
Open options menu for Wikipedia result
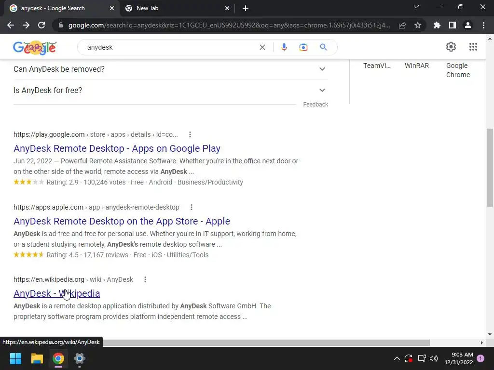145,279
